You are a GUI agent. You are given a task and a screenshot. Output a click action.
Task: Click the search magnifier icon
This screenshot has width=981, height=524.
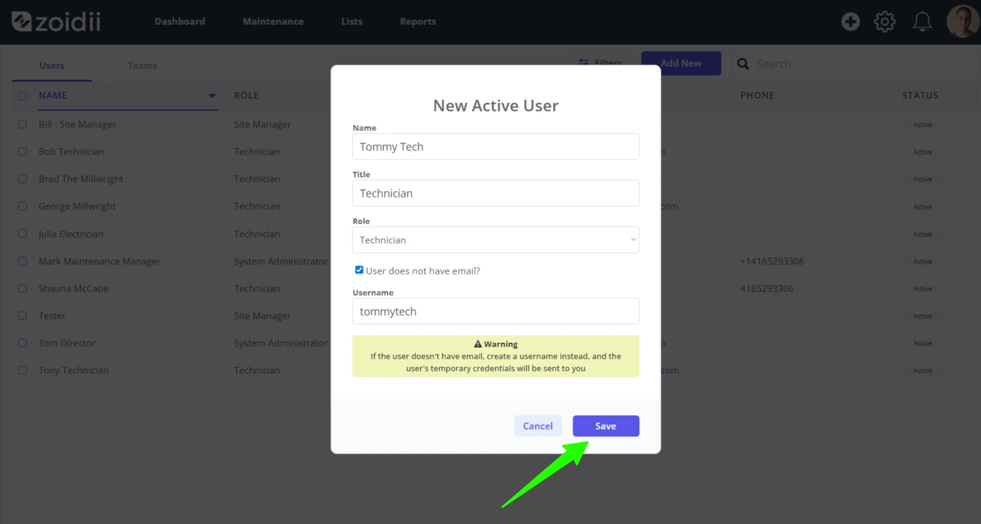[x=743, y=64]
